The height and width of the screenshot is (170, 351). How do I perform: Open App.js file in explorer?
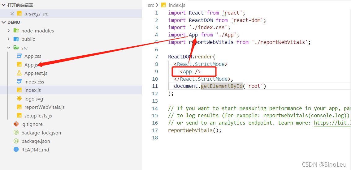[31, 65]
